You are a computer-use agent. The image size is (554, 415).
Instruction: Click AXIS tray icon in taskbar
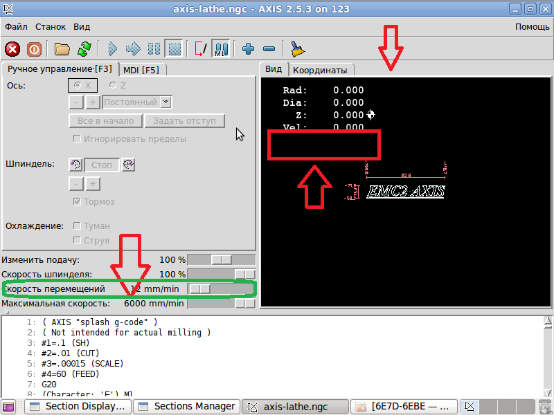pos(470,407)
